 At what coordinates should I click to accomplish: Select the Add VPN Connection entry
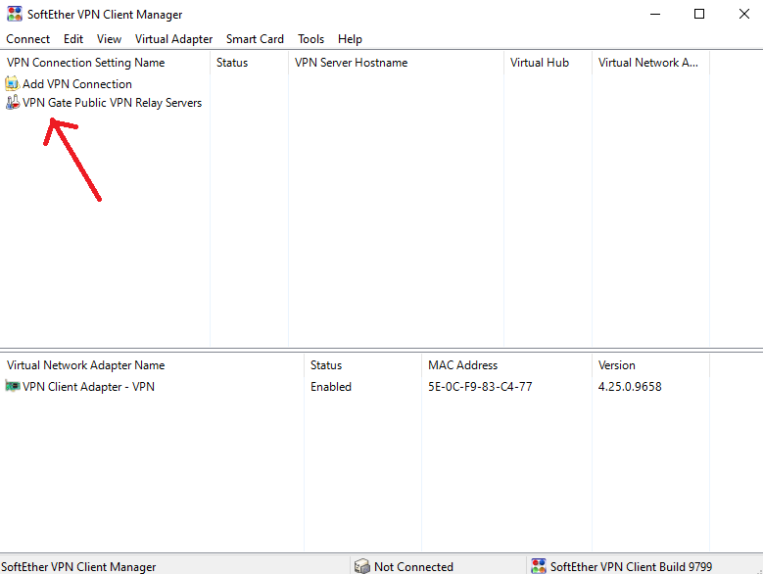(77, 83)
